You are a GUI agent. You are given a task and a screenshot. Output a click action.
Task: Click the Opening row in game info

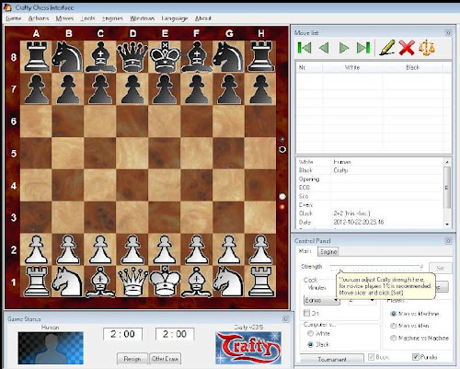(370, 179)
